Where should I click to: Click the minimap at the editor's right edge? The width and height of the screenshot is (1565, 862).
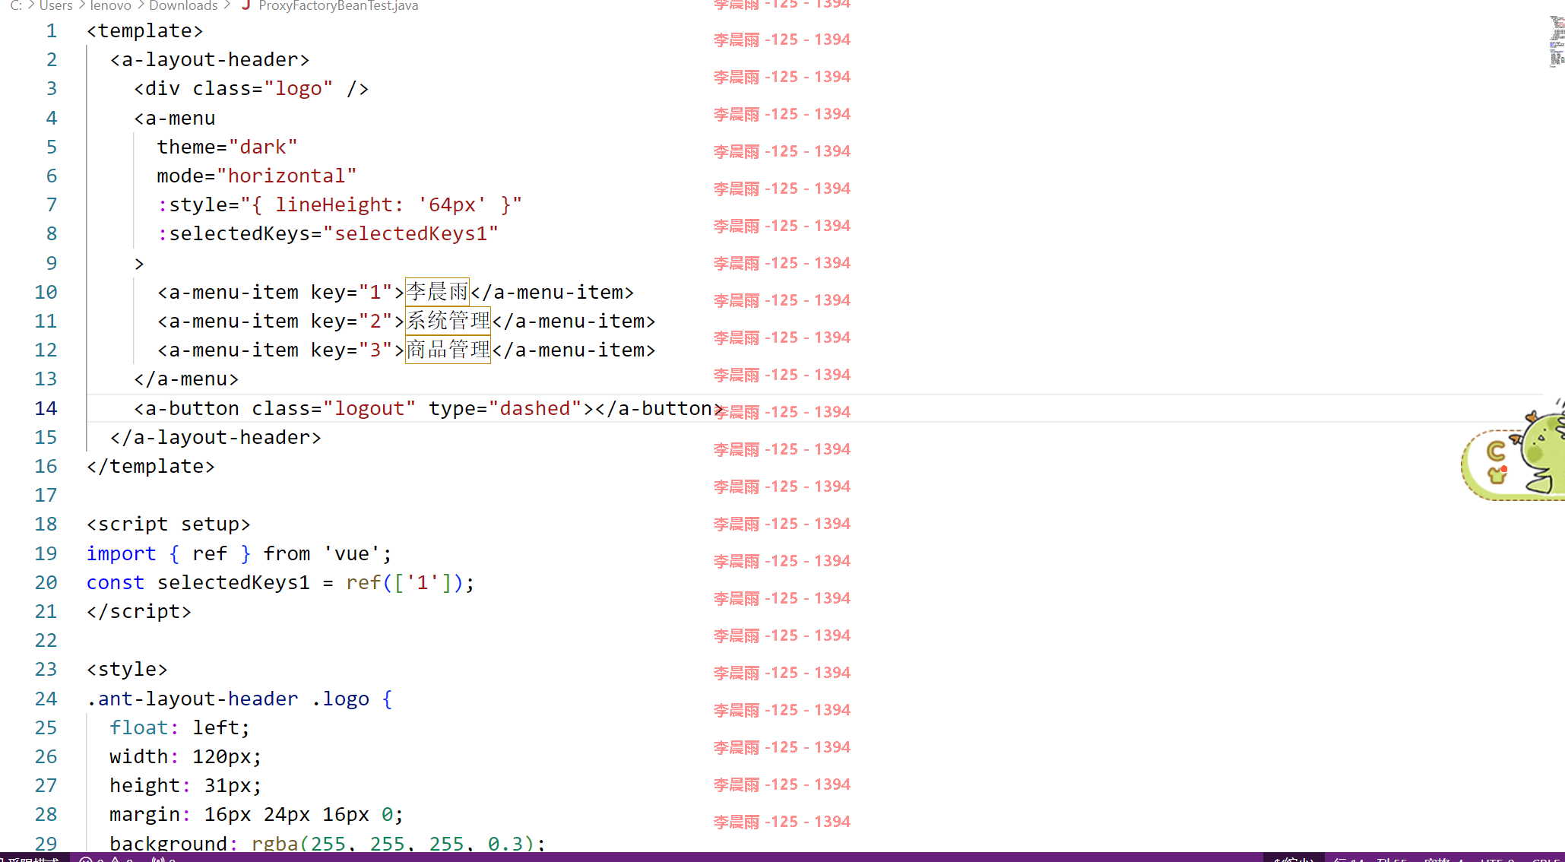(1557, 42)
